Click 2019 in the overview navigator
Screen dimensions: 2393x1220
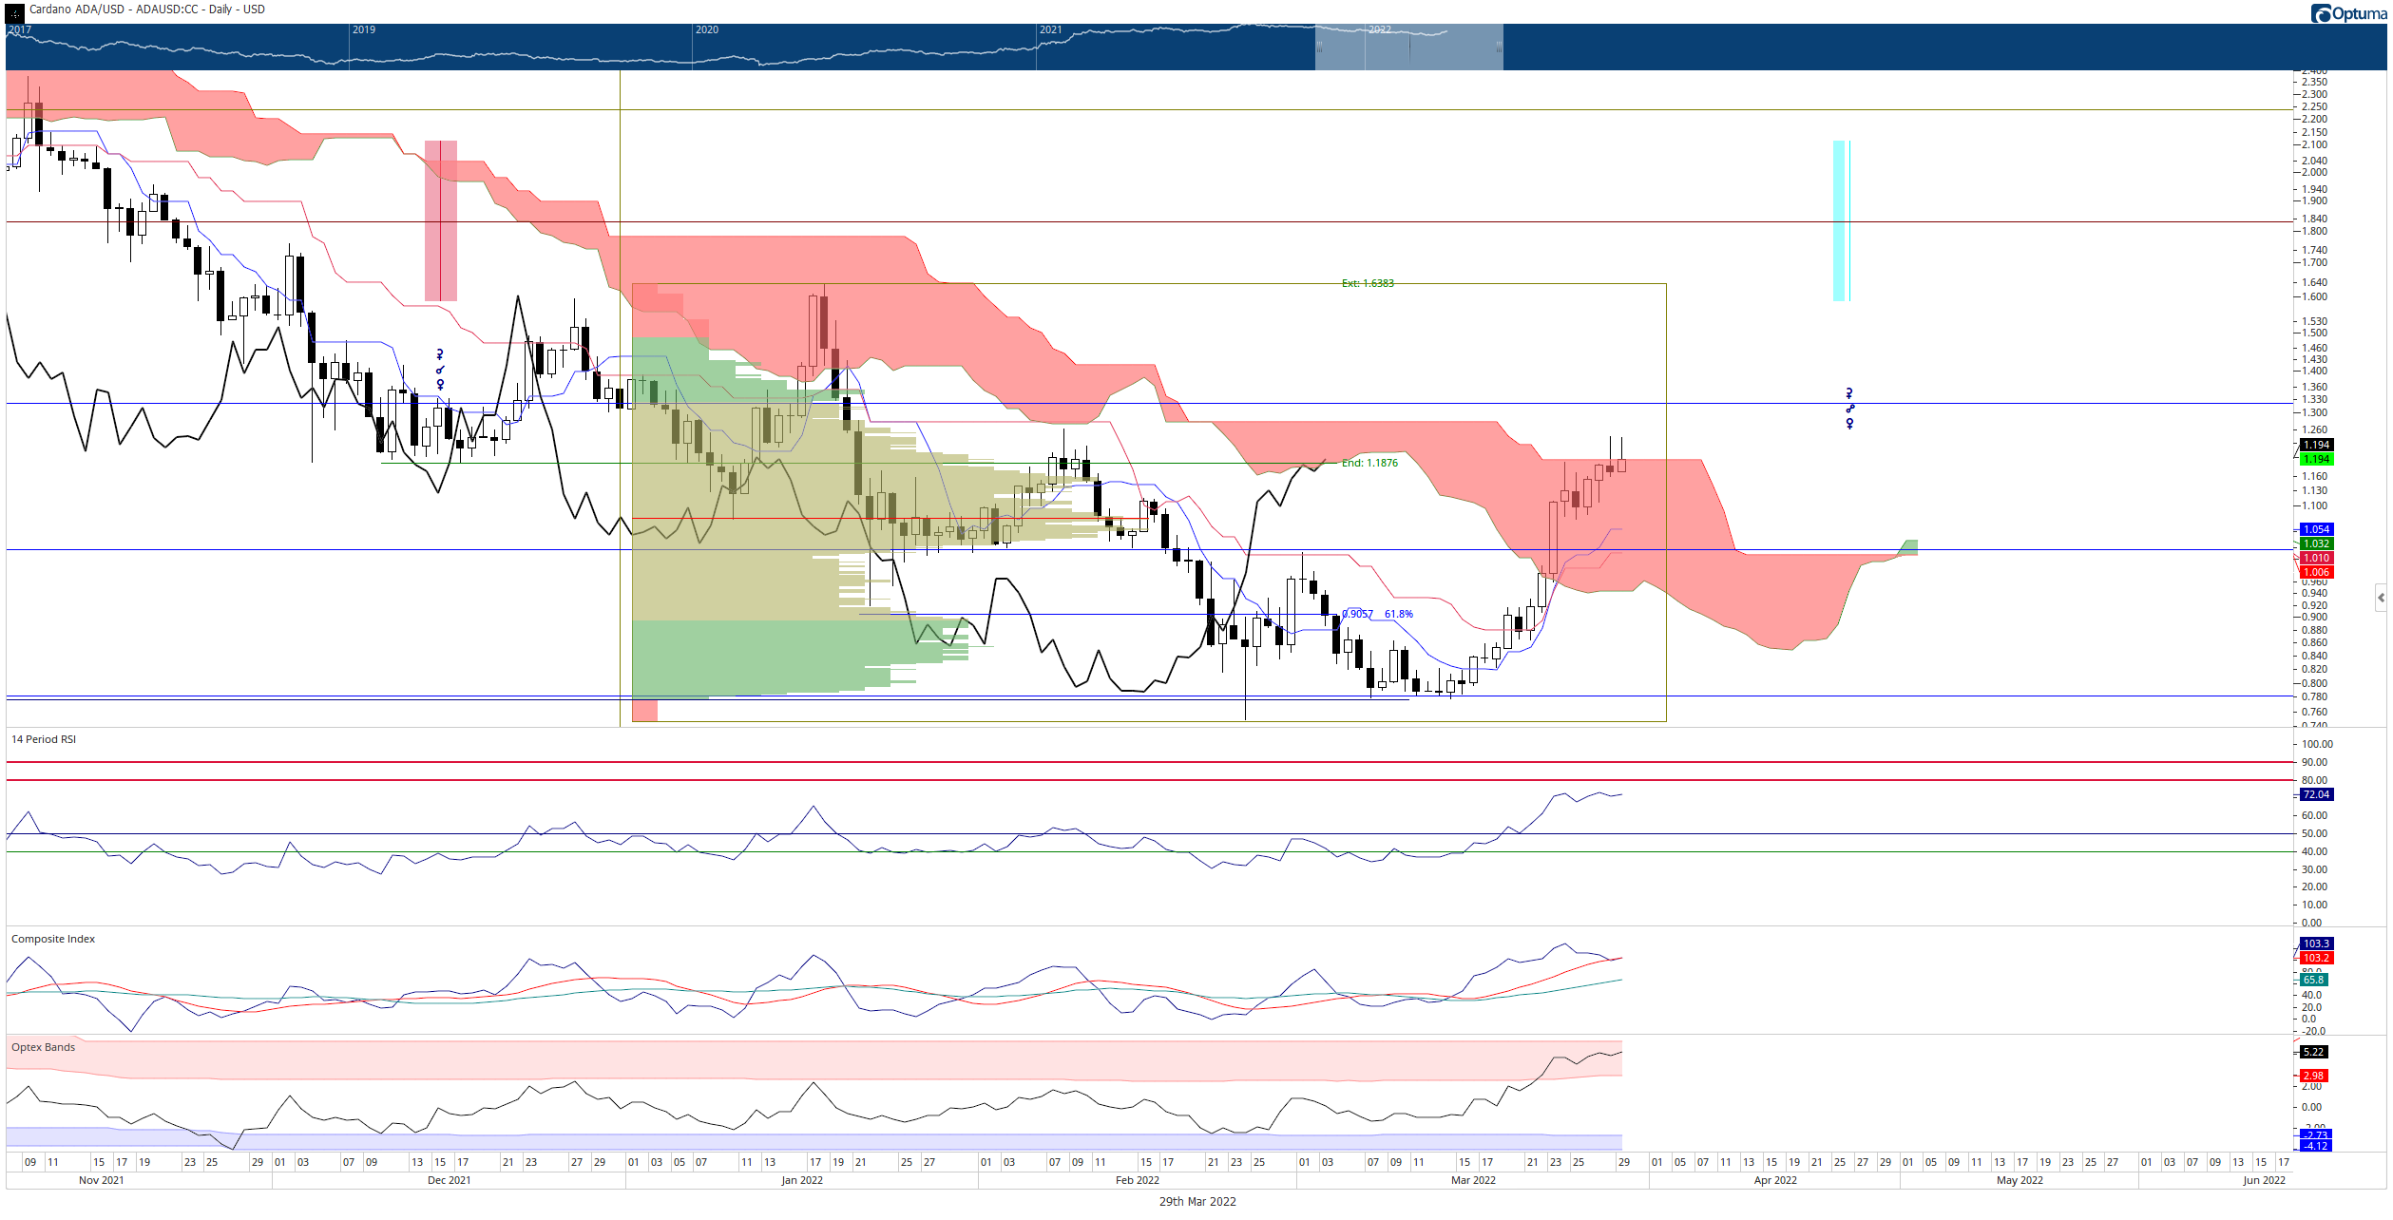(x=364, y=30)
